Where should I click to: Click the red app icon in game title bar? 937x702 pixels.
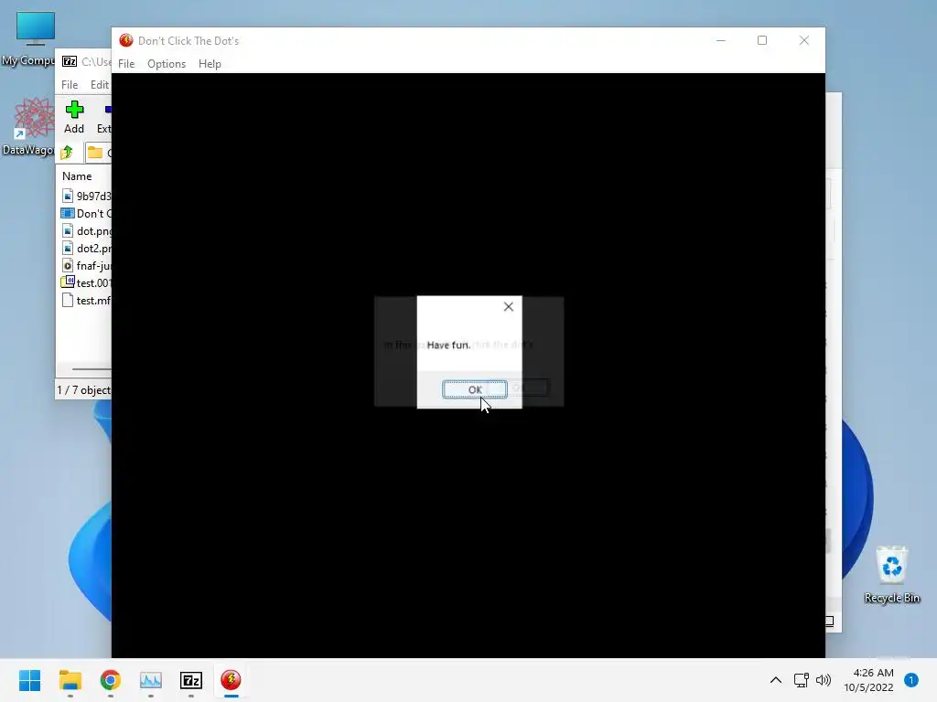pos(125,40)
